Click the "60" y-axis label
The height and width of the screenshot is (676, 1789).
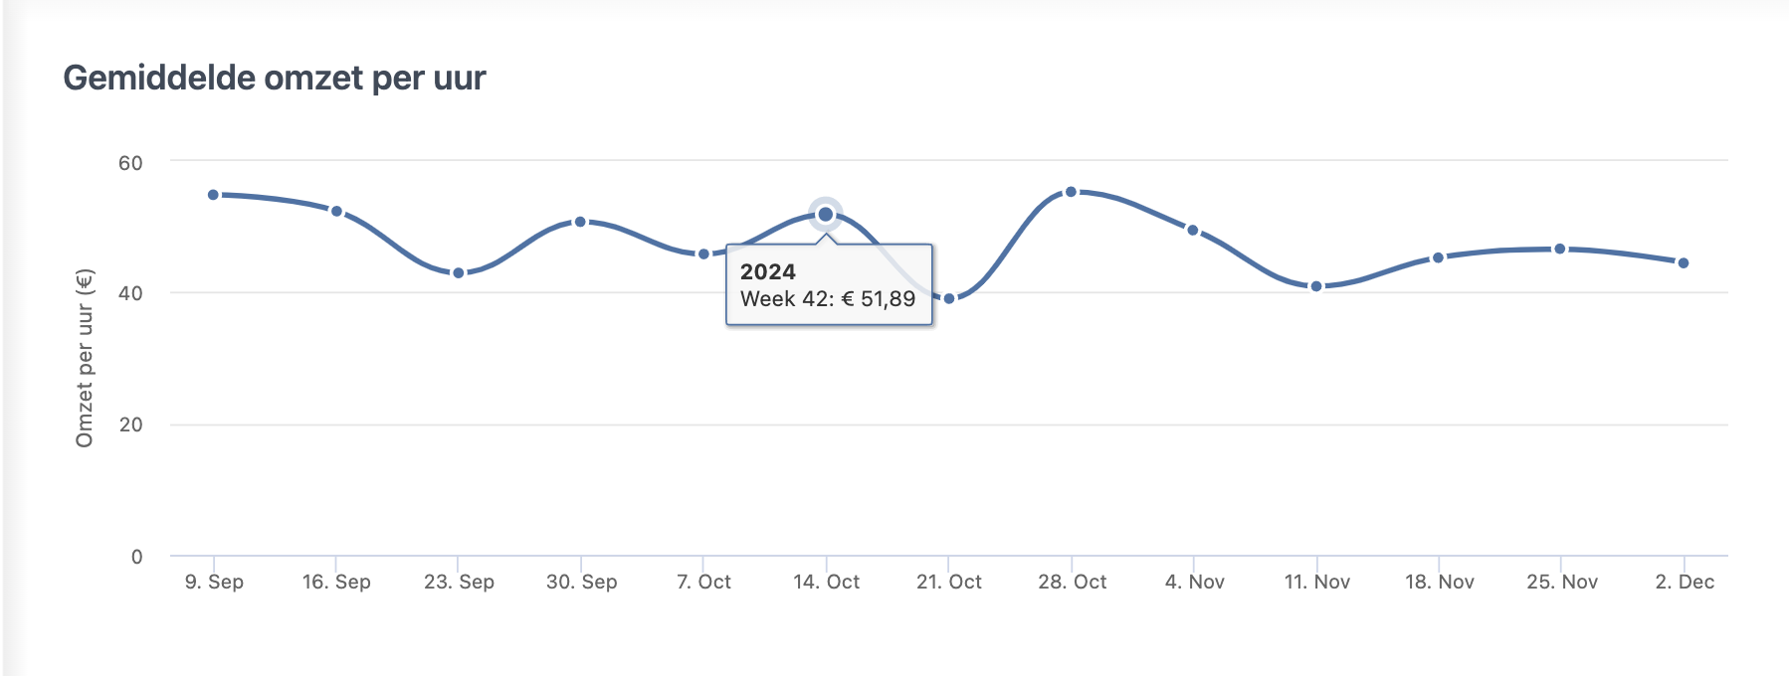(x=130, y=162)
